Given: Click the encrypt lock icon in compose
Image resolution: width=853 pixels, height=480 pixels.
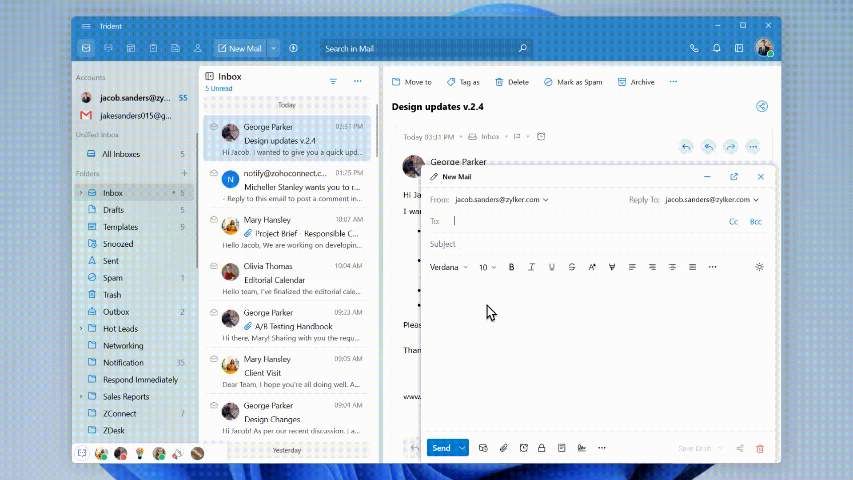Looking at the screenshot, I should tap(542, 448).
